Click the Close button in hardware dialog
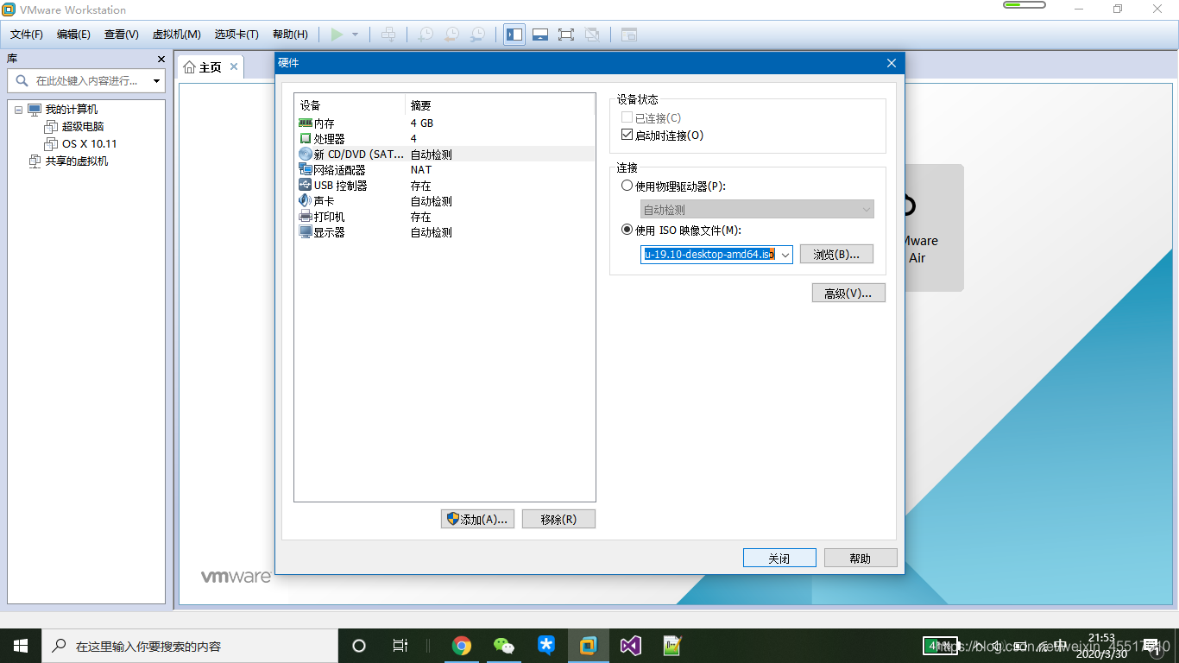The image size is (1179, 663). click(x=779, y=559)
